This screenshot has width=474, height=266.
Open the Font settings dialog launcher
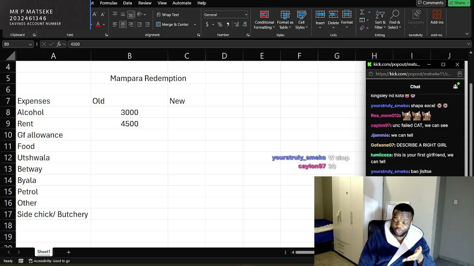pyautogui.click(x=106, y=35)
